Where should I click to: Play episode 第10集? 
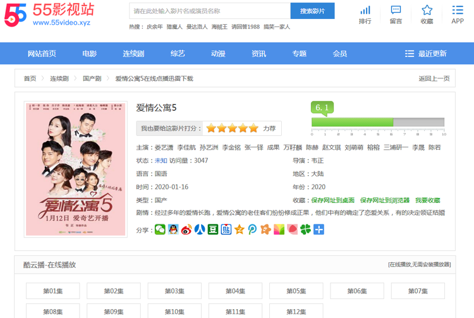coord(174,311)
